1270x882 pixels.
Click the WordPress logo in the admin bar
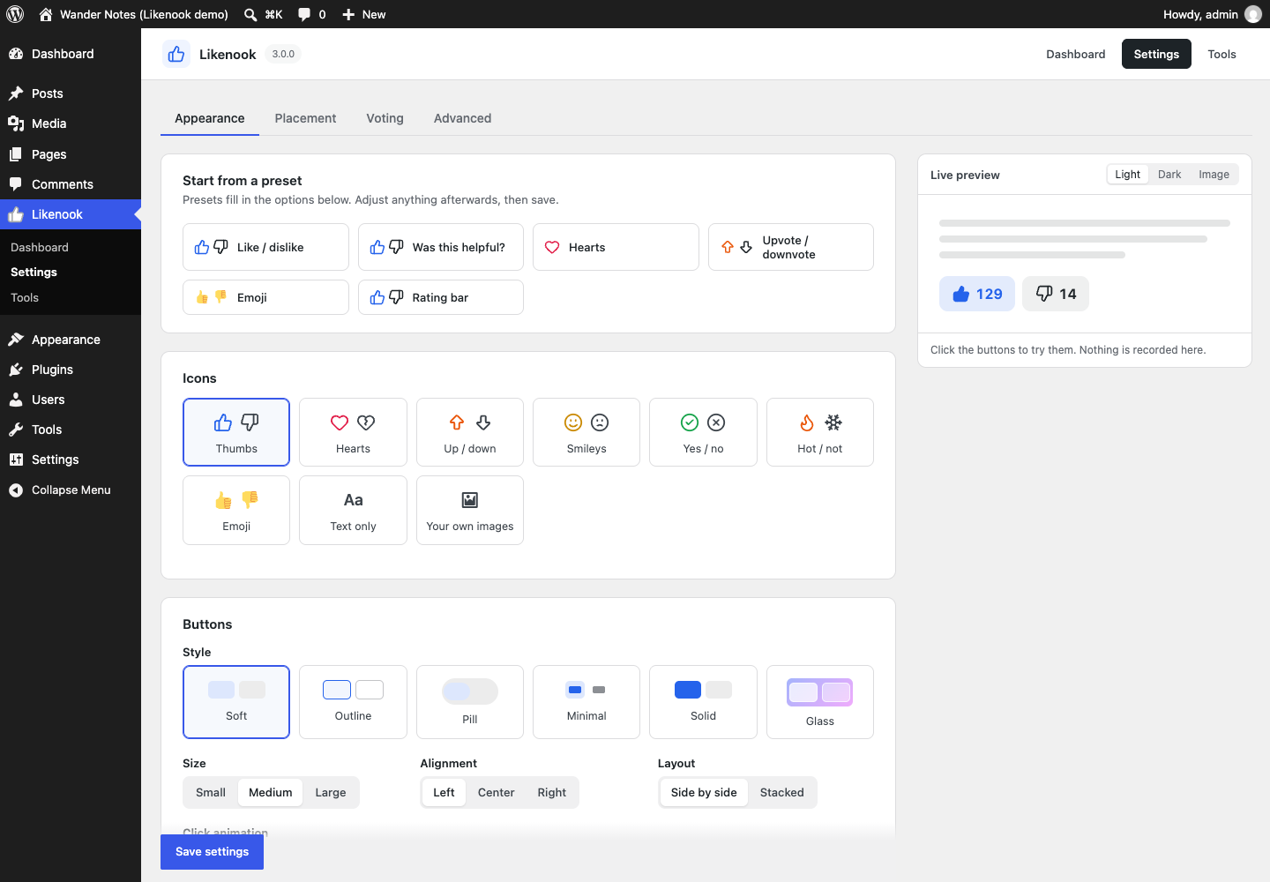pos(15,14)
